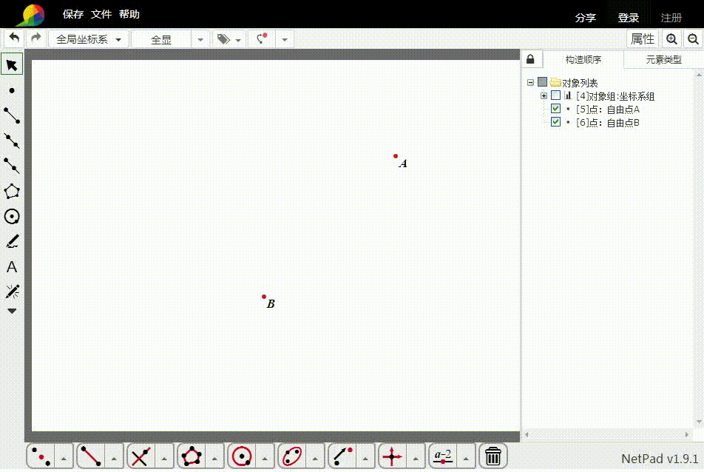Click the point trace icon with red dot
Screen dimensions: 704x472
262,38
